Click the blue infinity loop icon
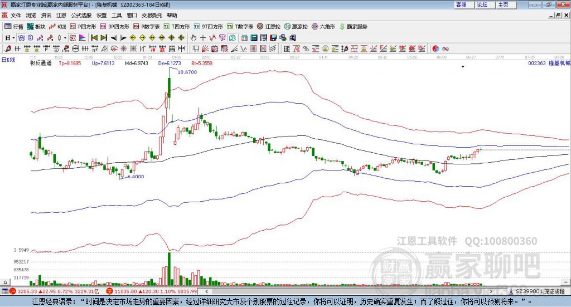Screen dimensions: 571x307 [x=446, y=48]
